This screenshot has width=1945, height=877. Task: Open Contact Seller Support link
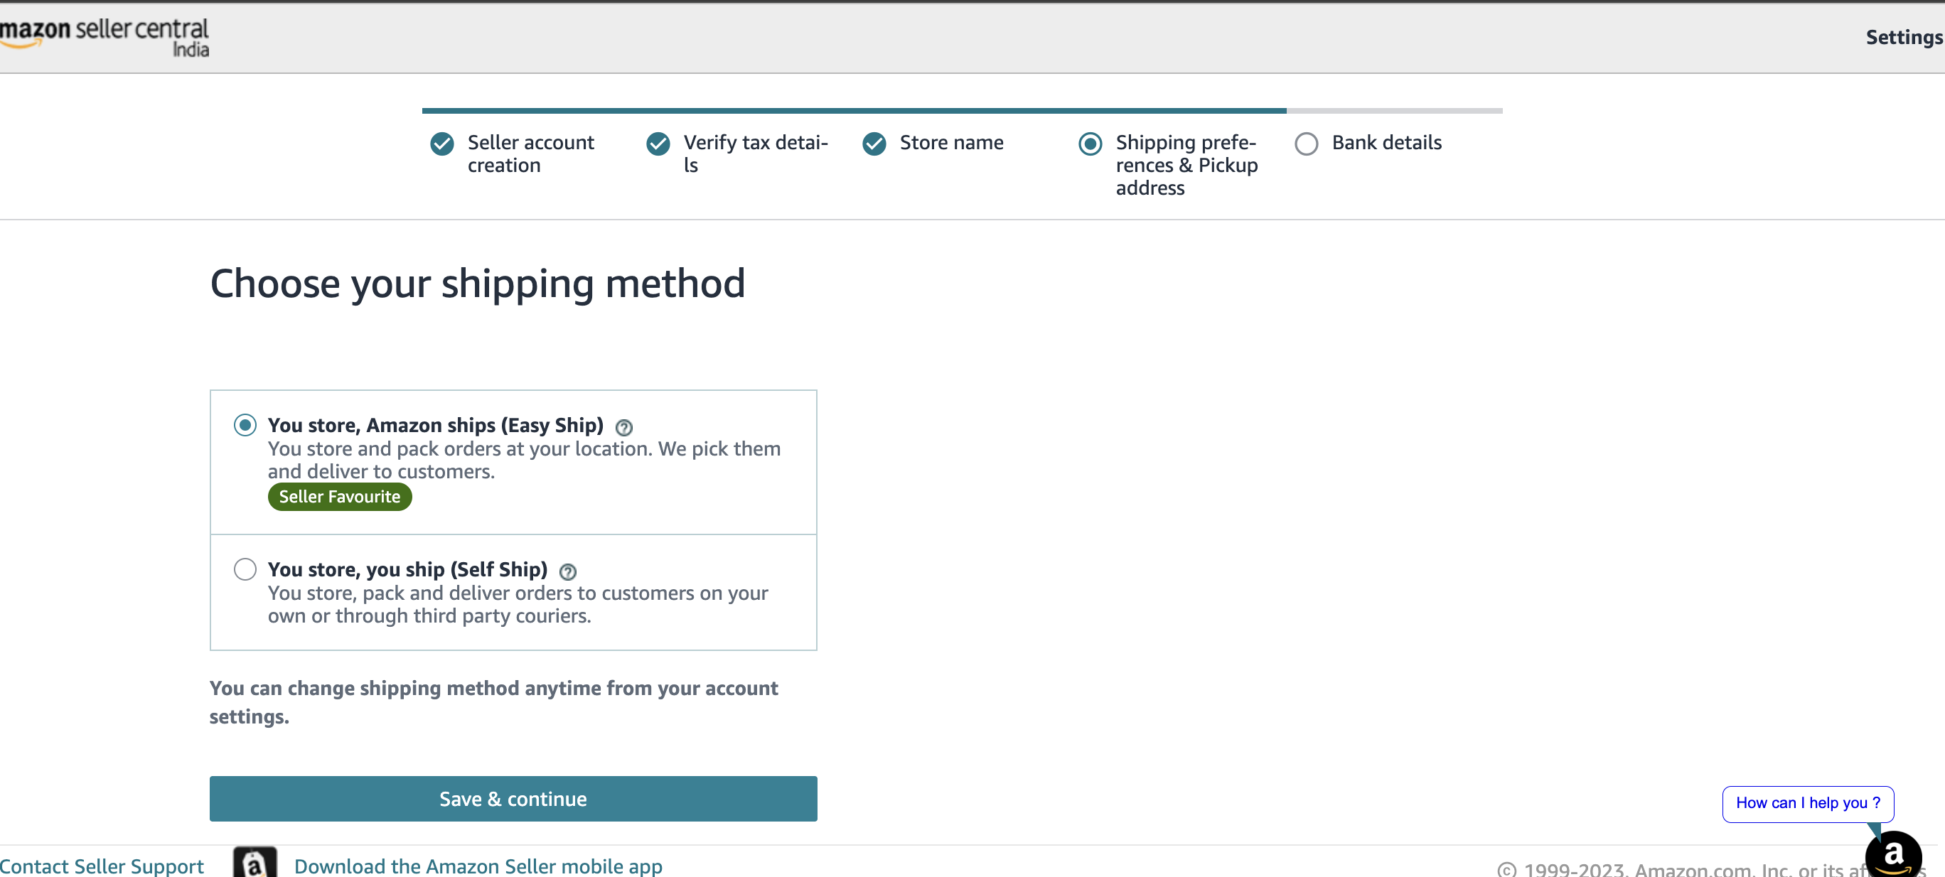coord(102,865)
